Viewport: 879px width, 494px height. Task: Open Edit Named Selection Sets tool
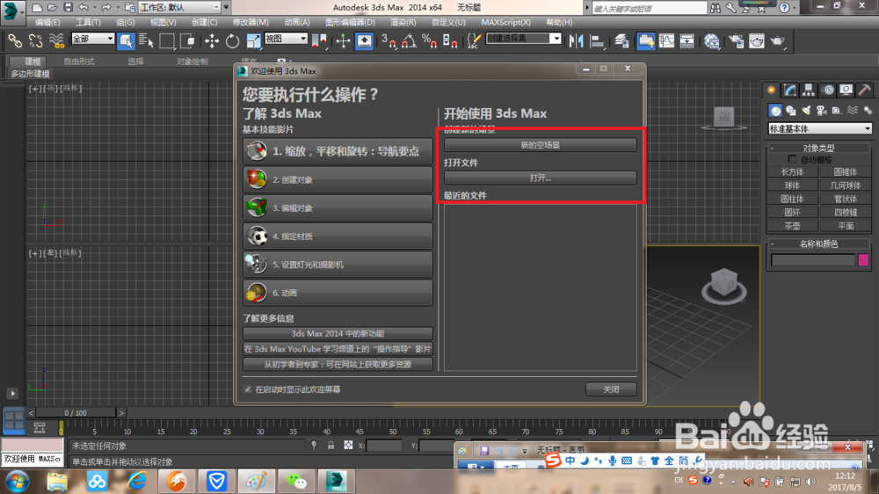474,41
